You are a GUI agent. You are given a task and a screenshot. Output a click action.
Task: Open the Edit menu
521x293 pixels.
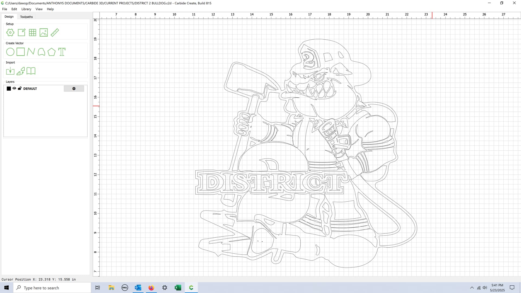tap(14, 9)
